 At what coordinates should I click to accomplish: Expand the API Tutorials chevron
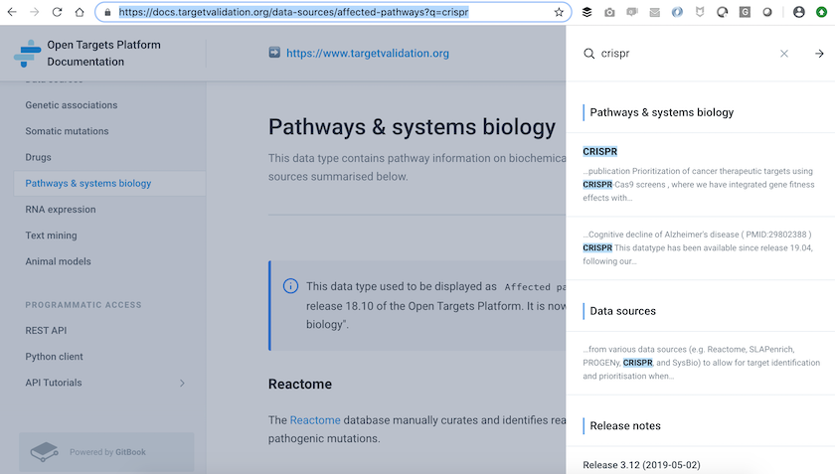(182, 383)
